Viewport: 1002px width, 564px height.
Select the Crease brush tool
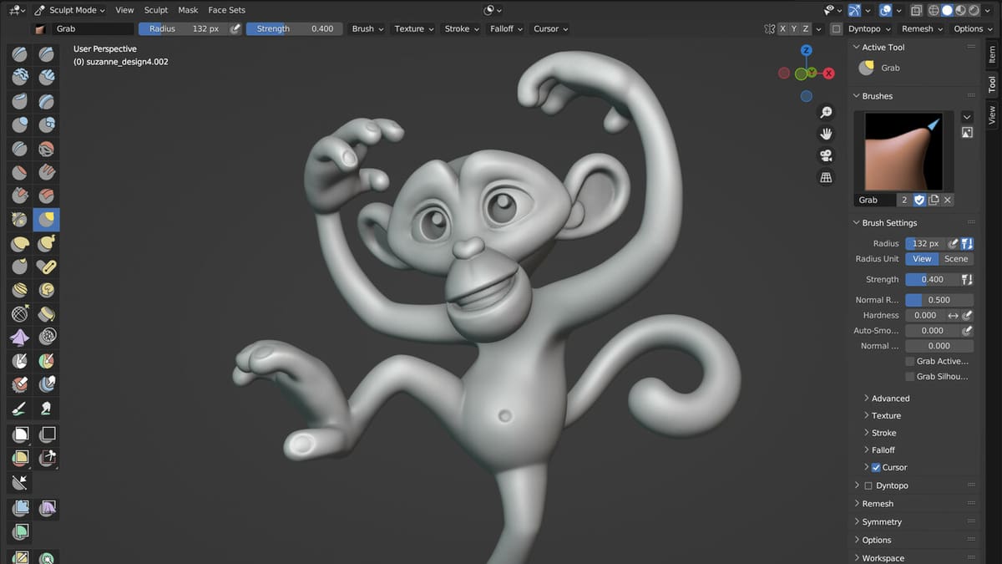[20, 150]
